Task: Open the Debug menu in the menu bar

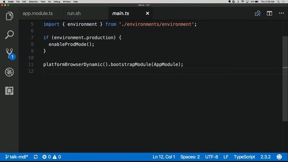Action: [57, 2]
